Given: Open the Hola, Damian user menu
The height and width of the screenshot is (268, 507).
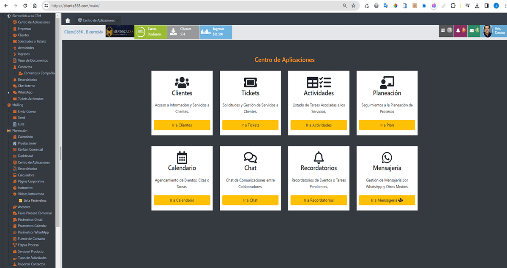Looking at the screenshot, I should coord(493,31).
